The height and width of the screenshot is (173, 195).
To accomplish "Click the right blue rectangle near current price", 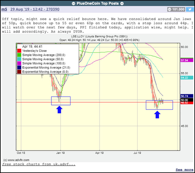I will tap(159, 105).
